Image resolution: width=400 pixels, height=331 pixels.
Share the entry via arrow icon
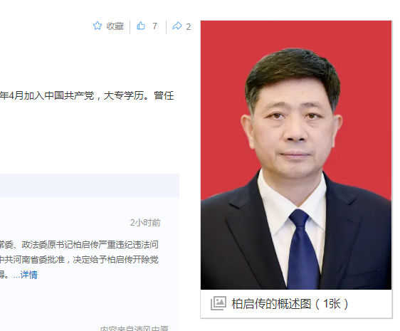pos(177,26)
